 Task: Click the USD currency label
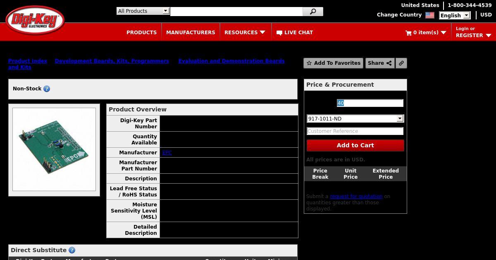click(x=486, y=15)
